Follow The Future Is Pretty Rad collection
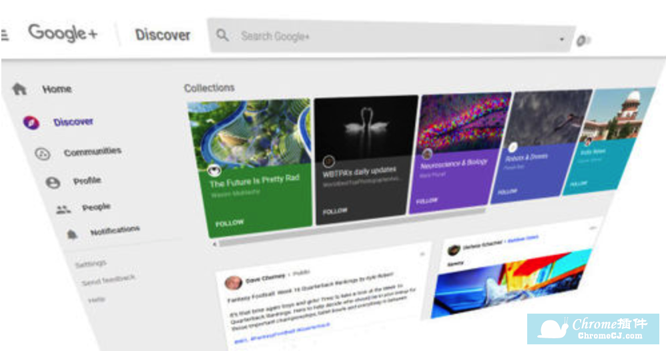The height and width of the screenshot is (351, 666). pos(230,223)
